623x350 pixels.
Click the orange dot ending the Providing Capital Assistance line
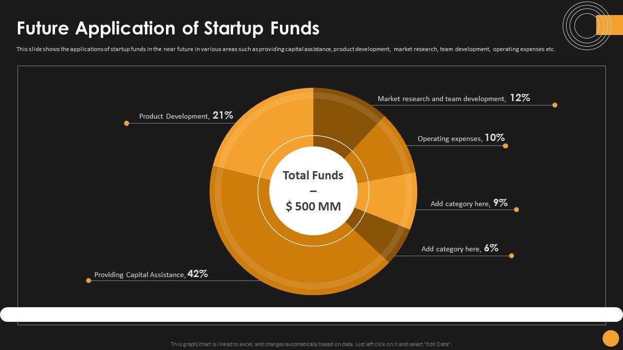[x=89, y=280]
